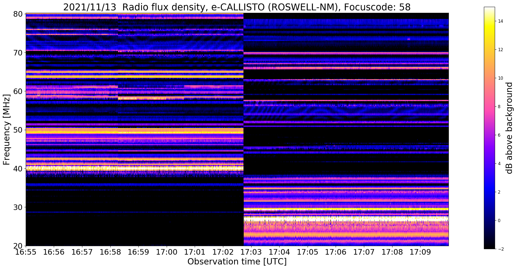The image size is (517, 269).
Task: Click the yellow 50 MHz band before 17:02
Action: pos(134,131)
